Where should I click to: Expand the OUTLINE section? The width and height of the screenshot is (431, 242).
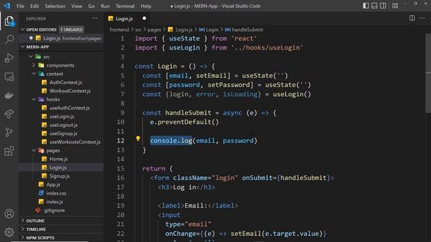click(23, 220)
